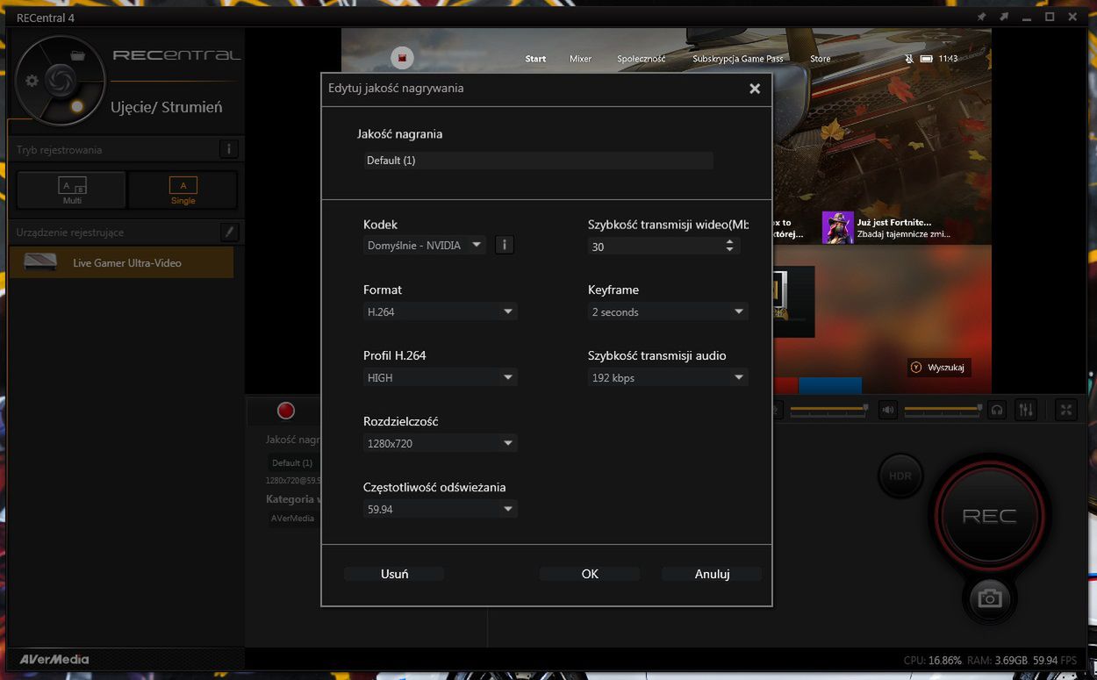Click the 59.94 FPS status readout
Image resolution: width=1097 pixels, height=680 pixels.
[1056, 660]
